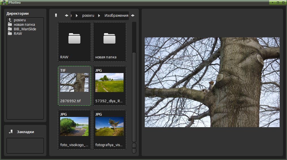Click the Директории heading
The image size is (287, 160).
18,14
